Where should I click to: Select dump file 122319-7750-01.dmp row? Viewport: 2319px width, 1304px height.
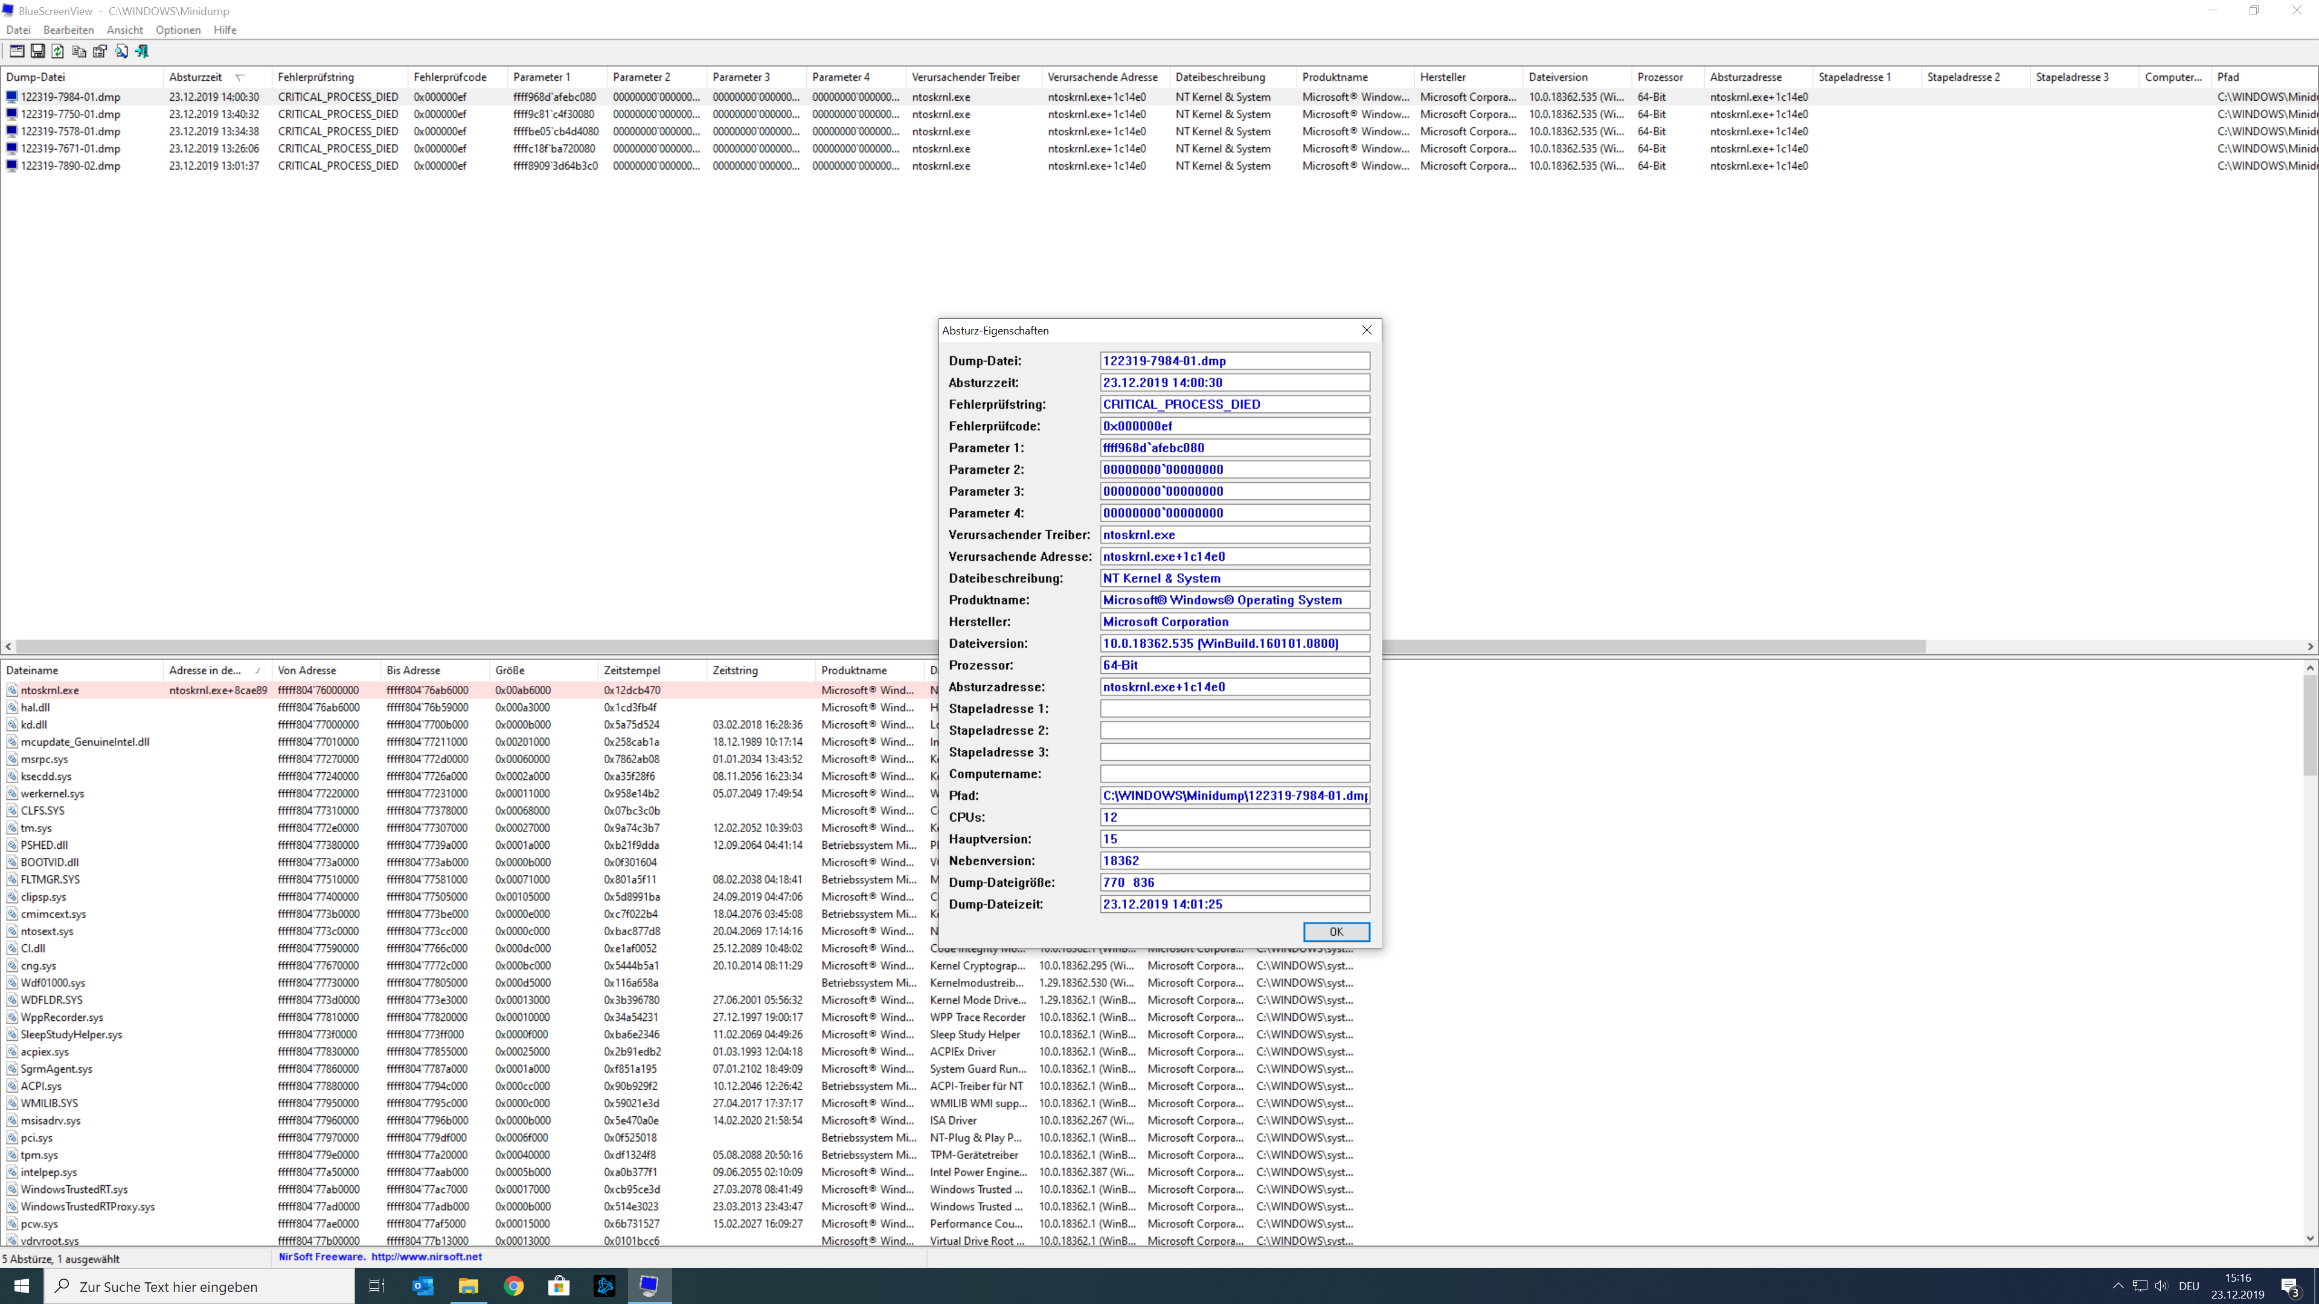pyautogui.click(x=70, y=114)
